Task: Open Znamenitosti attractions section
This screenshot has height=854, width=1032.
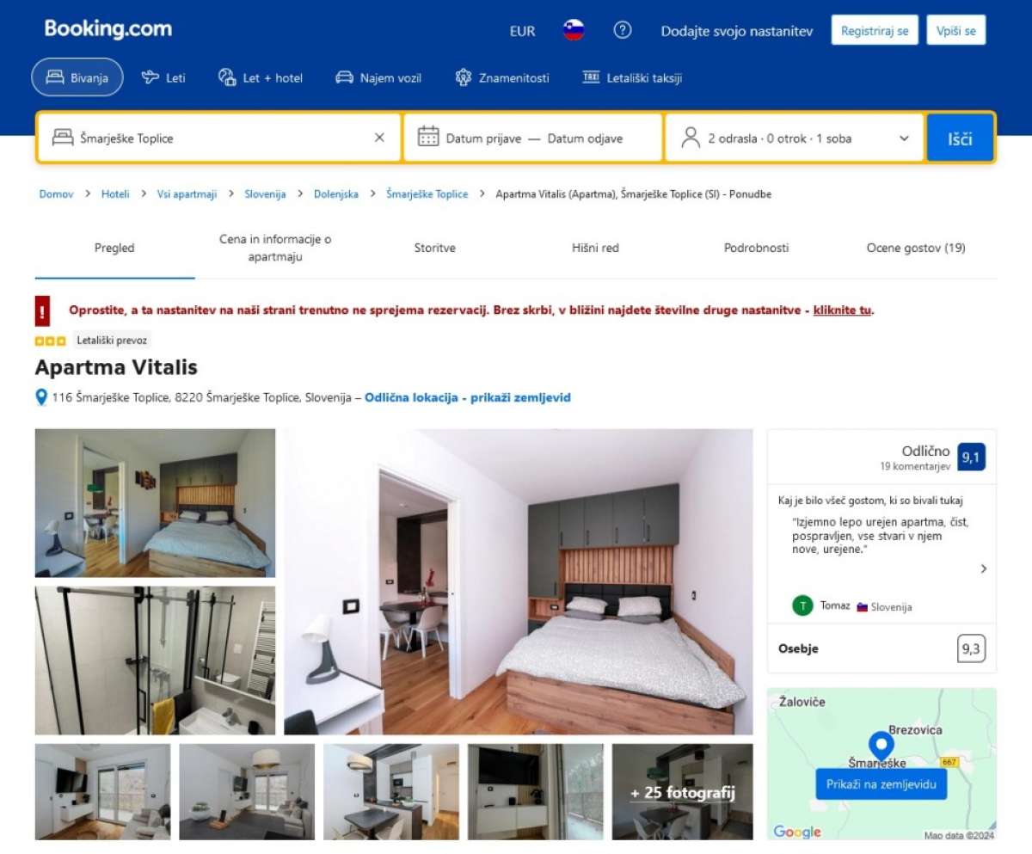Action: tap(502, 77)
